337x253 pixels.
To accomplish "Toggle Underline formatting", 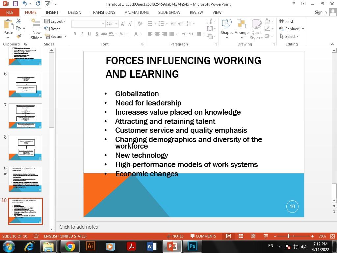I will 89,34.
